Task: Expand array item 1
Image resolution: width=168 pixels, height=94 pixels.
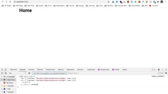Action: point(21,80)
